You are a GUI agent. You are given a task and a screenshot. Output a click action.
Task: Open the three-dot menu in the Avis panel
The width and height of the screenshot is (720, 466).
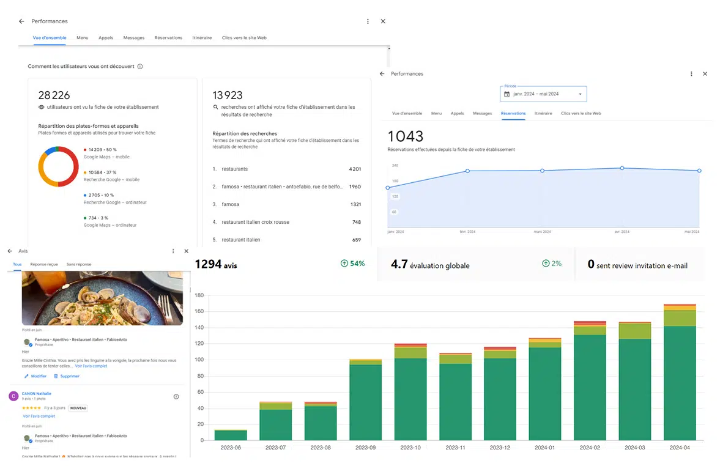(173, 251)
